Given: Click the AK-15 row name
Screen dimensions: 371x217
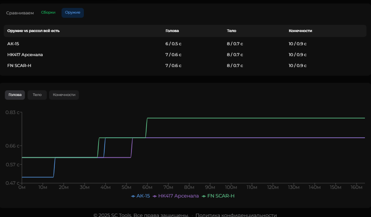Looking at the screenshot, I should (x=13, y=44).
